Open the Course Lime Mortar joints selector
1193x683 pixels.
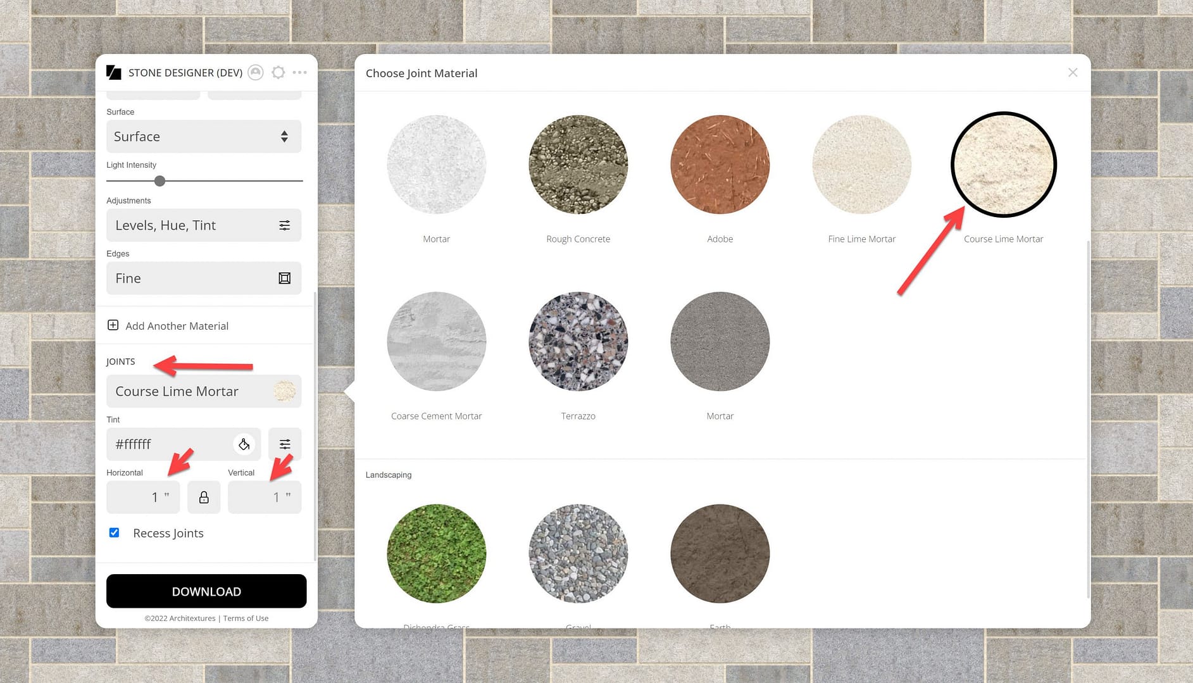click(x=204, y=392)
